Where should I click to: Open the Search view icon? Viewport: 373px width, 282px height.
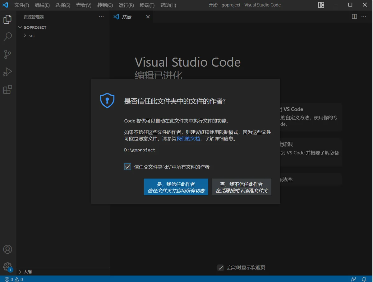[7, 37]
